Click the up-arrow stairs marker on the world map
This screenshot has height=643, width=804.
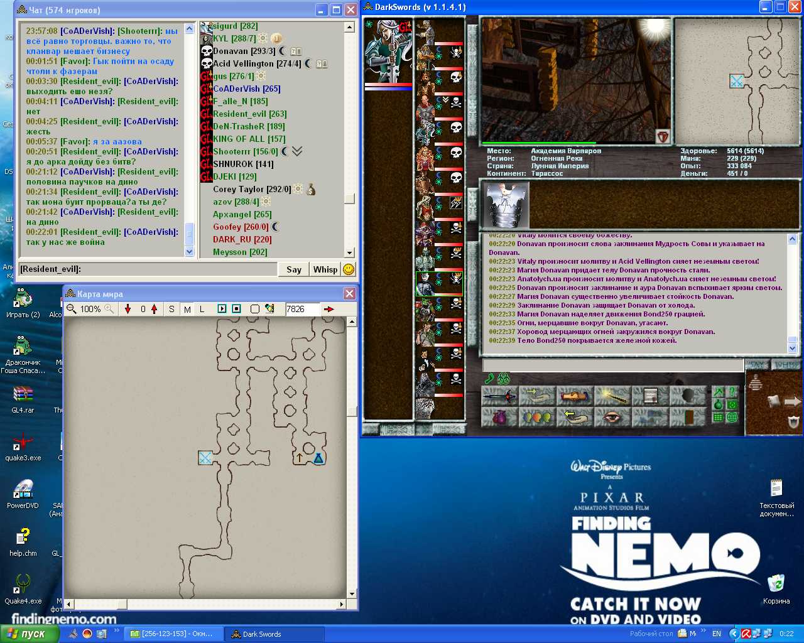point(300,458)
